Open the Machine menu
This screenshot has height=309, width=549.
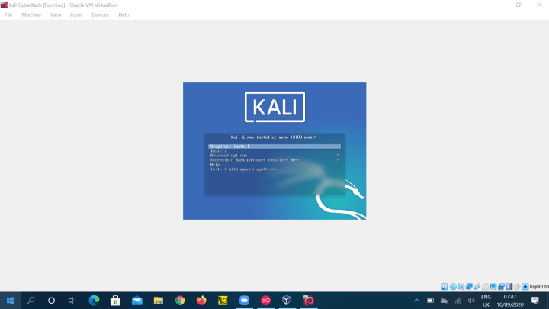31,14
